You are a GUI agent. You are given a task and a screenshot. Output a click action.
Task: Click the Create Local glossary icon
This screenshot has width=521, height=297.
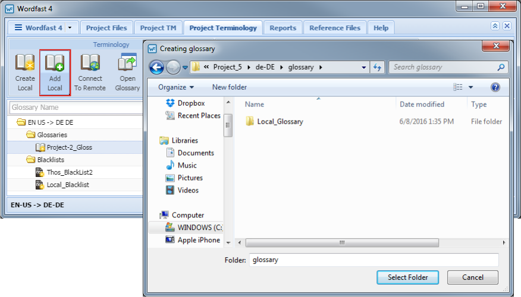pos(25,72)
